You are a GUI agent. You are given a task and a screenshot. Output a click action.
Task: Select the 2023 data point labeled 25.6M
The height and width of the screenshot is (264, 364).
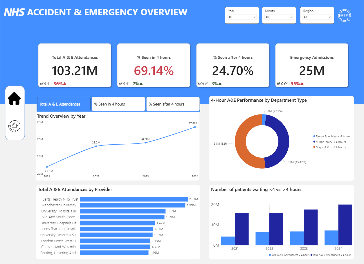click(x=145, y=143)
